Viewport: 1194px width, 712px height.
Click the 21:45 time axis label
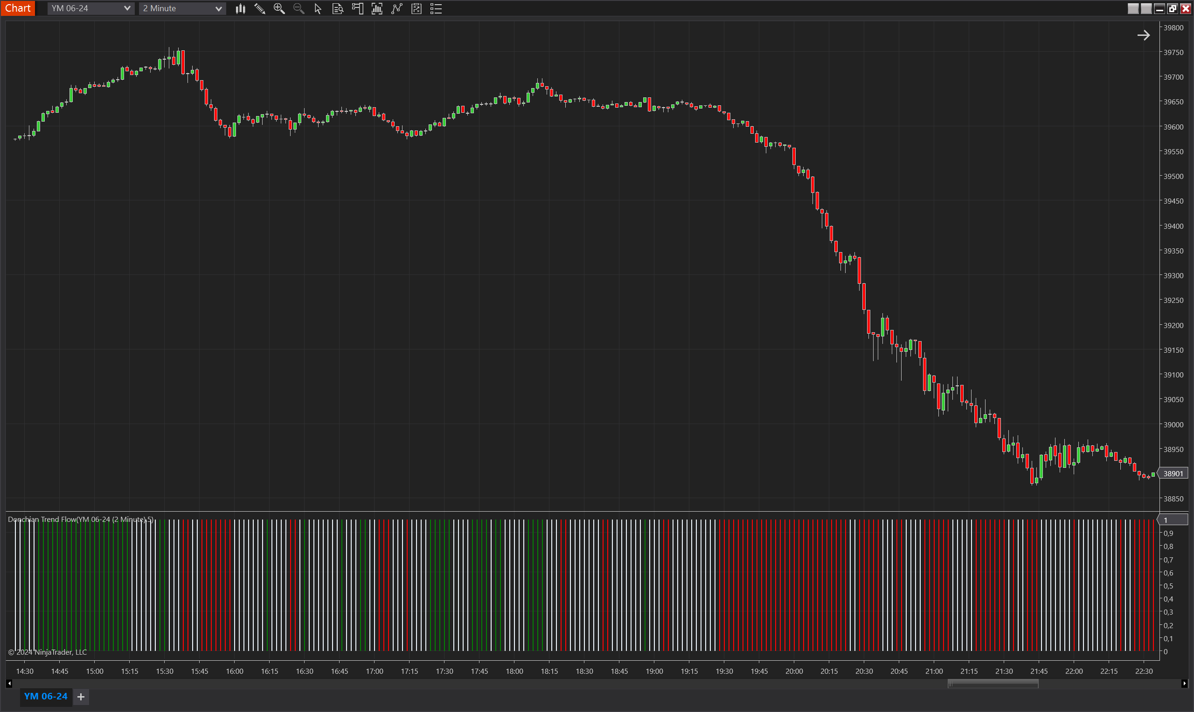pyautogui.click(x=1039, y=671)
